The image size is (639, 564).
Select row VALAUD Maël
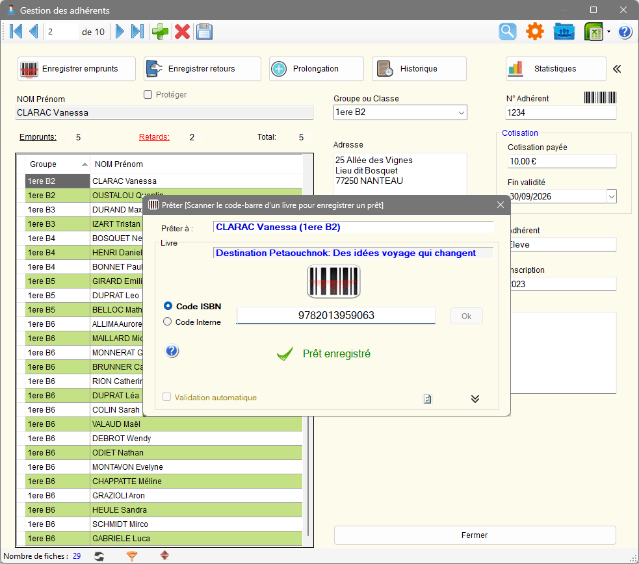(x=164, y=424)
